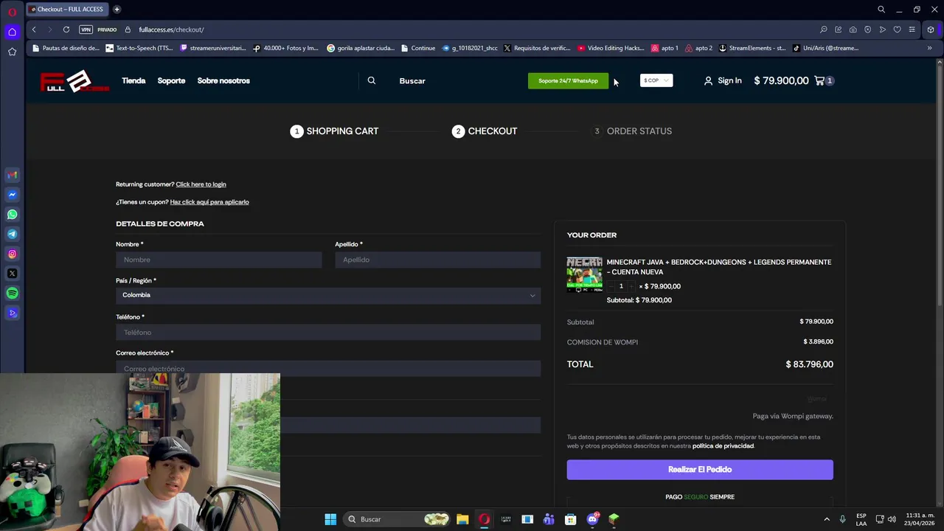Click the address bar URL
Viewport: 944px width, 531px height.
click(171, 29)
